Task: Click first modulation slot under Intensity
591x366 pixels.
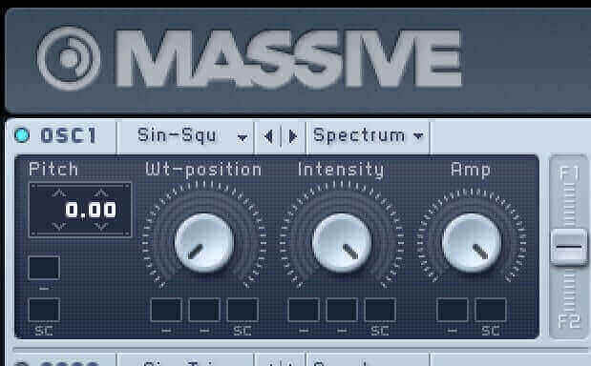Action: (x=304, y=310)
